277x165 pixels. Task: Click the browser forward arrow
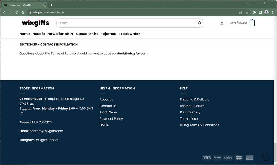tap(11, 12)
